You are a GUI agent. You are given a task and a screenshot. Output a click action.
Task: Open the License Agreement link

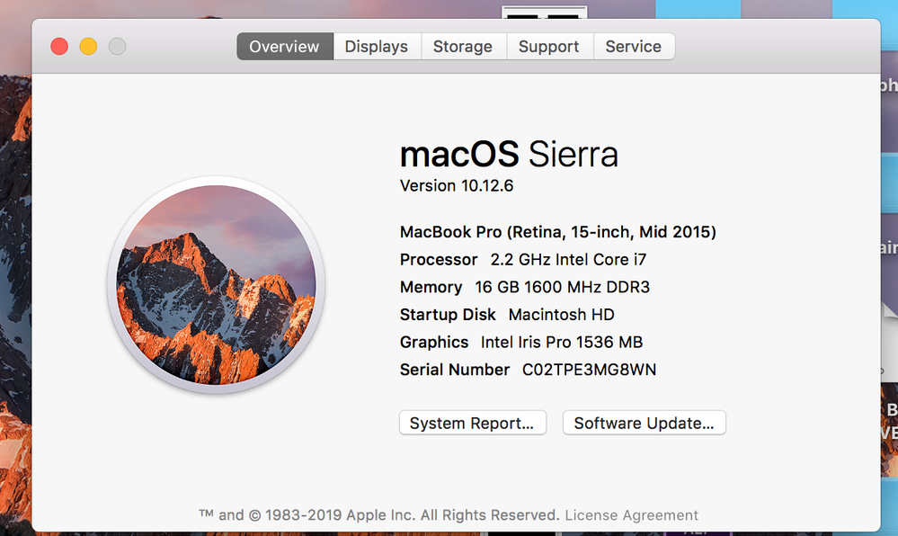pyautogui.click(x=632, y=515)
